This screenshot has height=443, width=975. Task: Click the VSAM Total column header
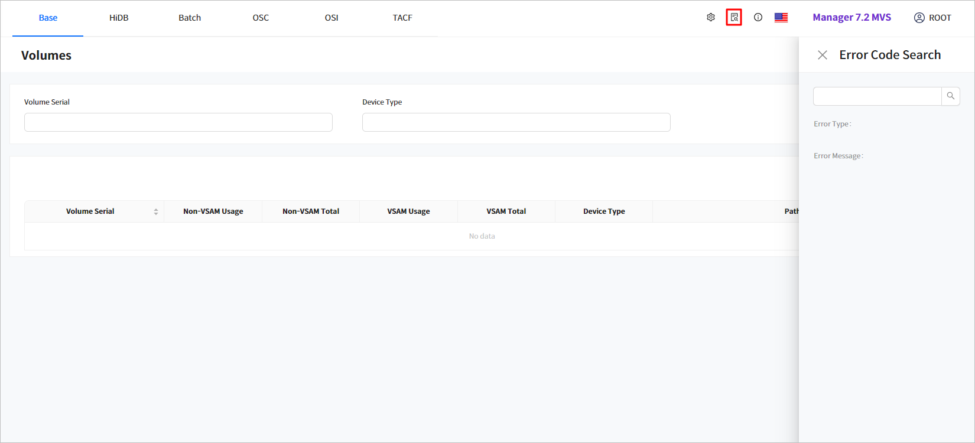pos(506,211)
